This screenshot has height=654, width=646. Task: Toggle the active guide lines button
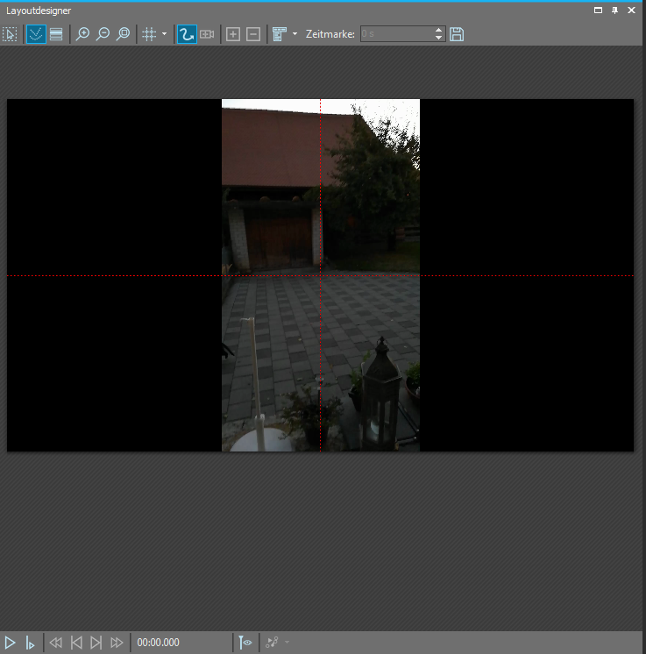(35, 34)
